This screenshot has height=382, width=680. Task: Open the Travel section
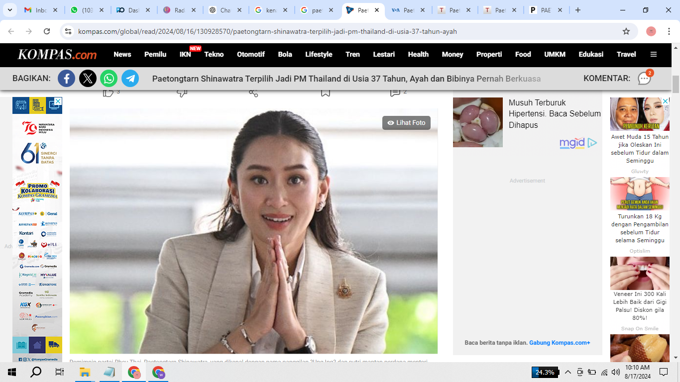[x=626, y=54]
